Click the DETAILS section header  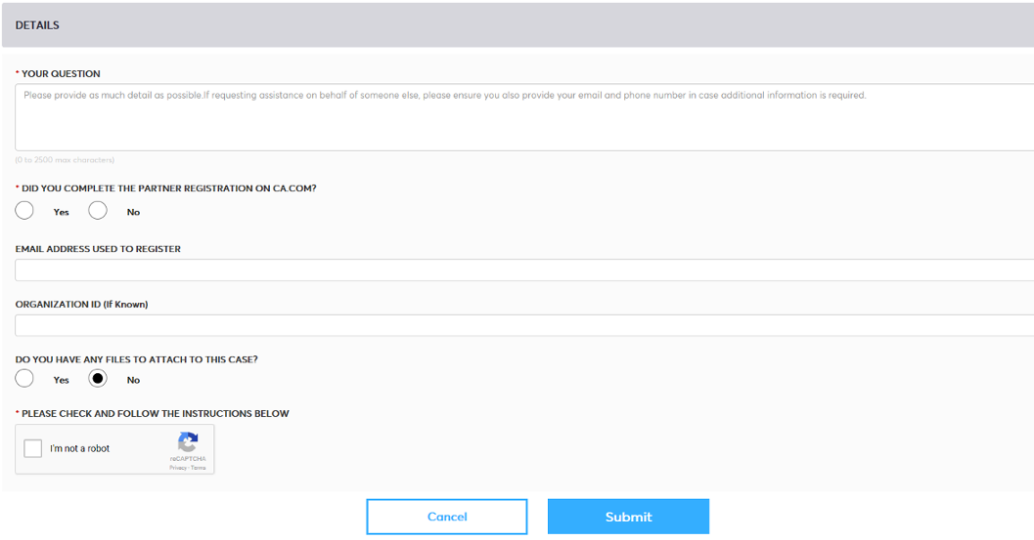click(x=517, y=25)
